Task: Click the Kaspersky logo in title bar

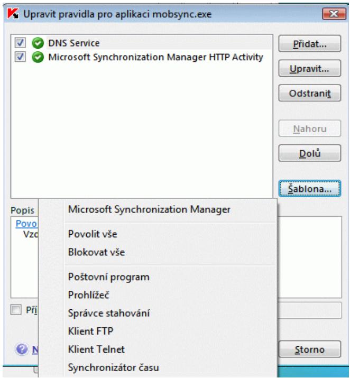Action: click(x=13, y=14)
